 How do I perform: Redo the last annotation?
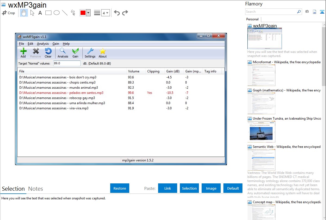[125, 13]
